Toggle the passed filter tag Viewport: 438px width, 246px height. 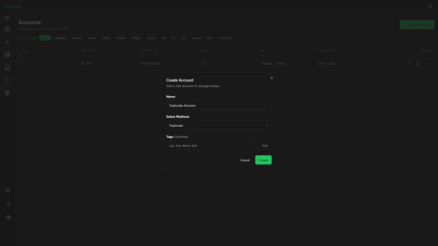197,38
